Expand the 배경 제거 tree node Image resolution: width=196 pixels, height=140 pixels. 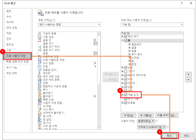click(122, 36)
